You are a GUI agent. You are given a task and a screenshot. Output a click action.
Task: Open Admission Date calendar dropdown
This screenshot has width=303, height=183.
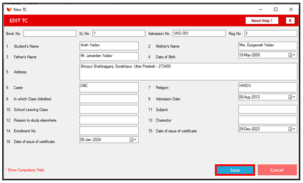pyautogui.click(x=292, y=97)
